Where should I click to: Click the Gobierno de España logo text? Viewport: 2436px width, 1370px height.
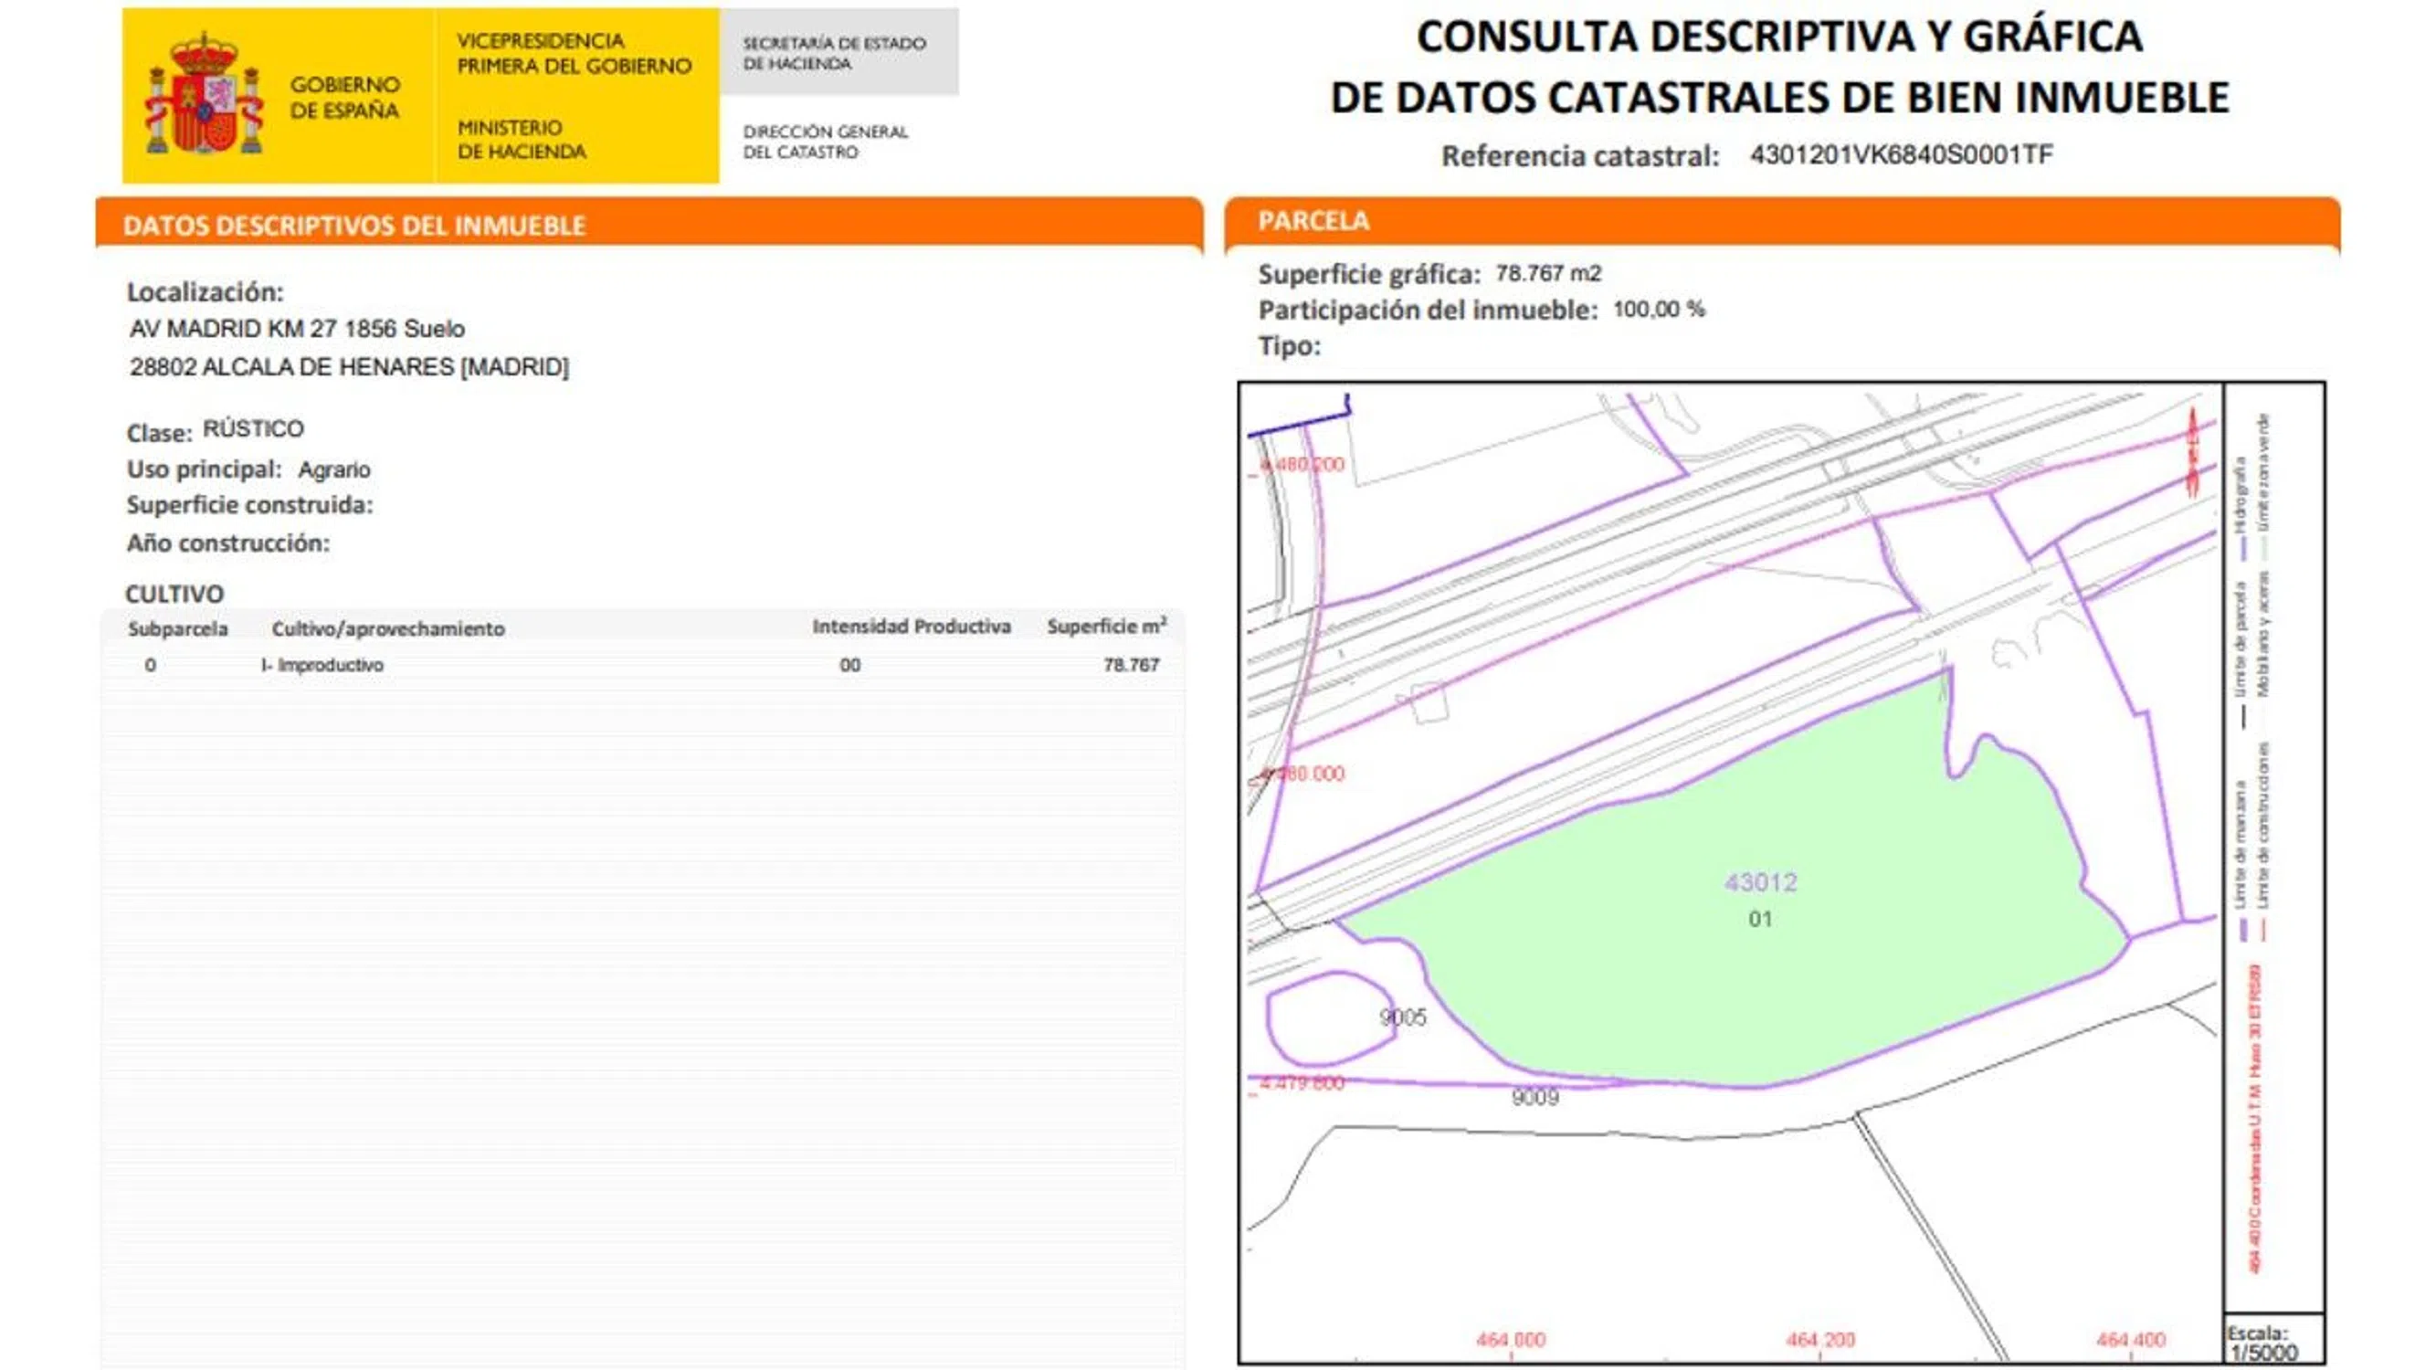(x=344, y=98)
